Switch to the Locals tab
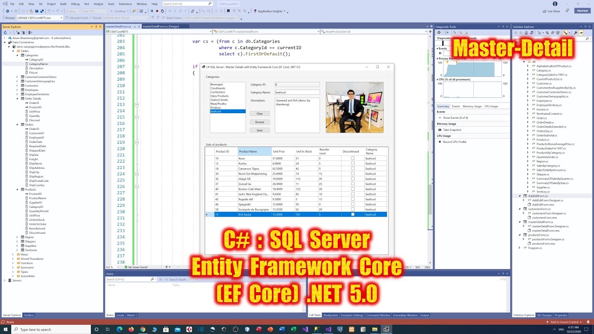Screen dimensions: 594x334 [120, 315]
